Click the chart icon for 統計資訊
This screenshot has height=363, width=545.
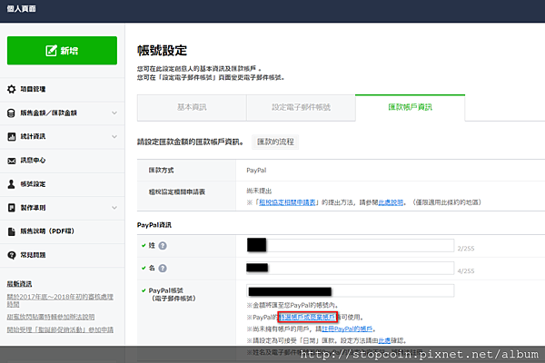tap(12, 136)
